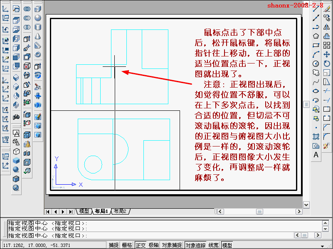Switch to the 模型 tab
This screenshot has width=333, height=249.
point(84,211)
